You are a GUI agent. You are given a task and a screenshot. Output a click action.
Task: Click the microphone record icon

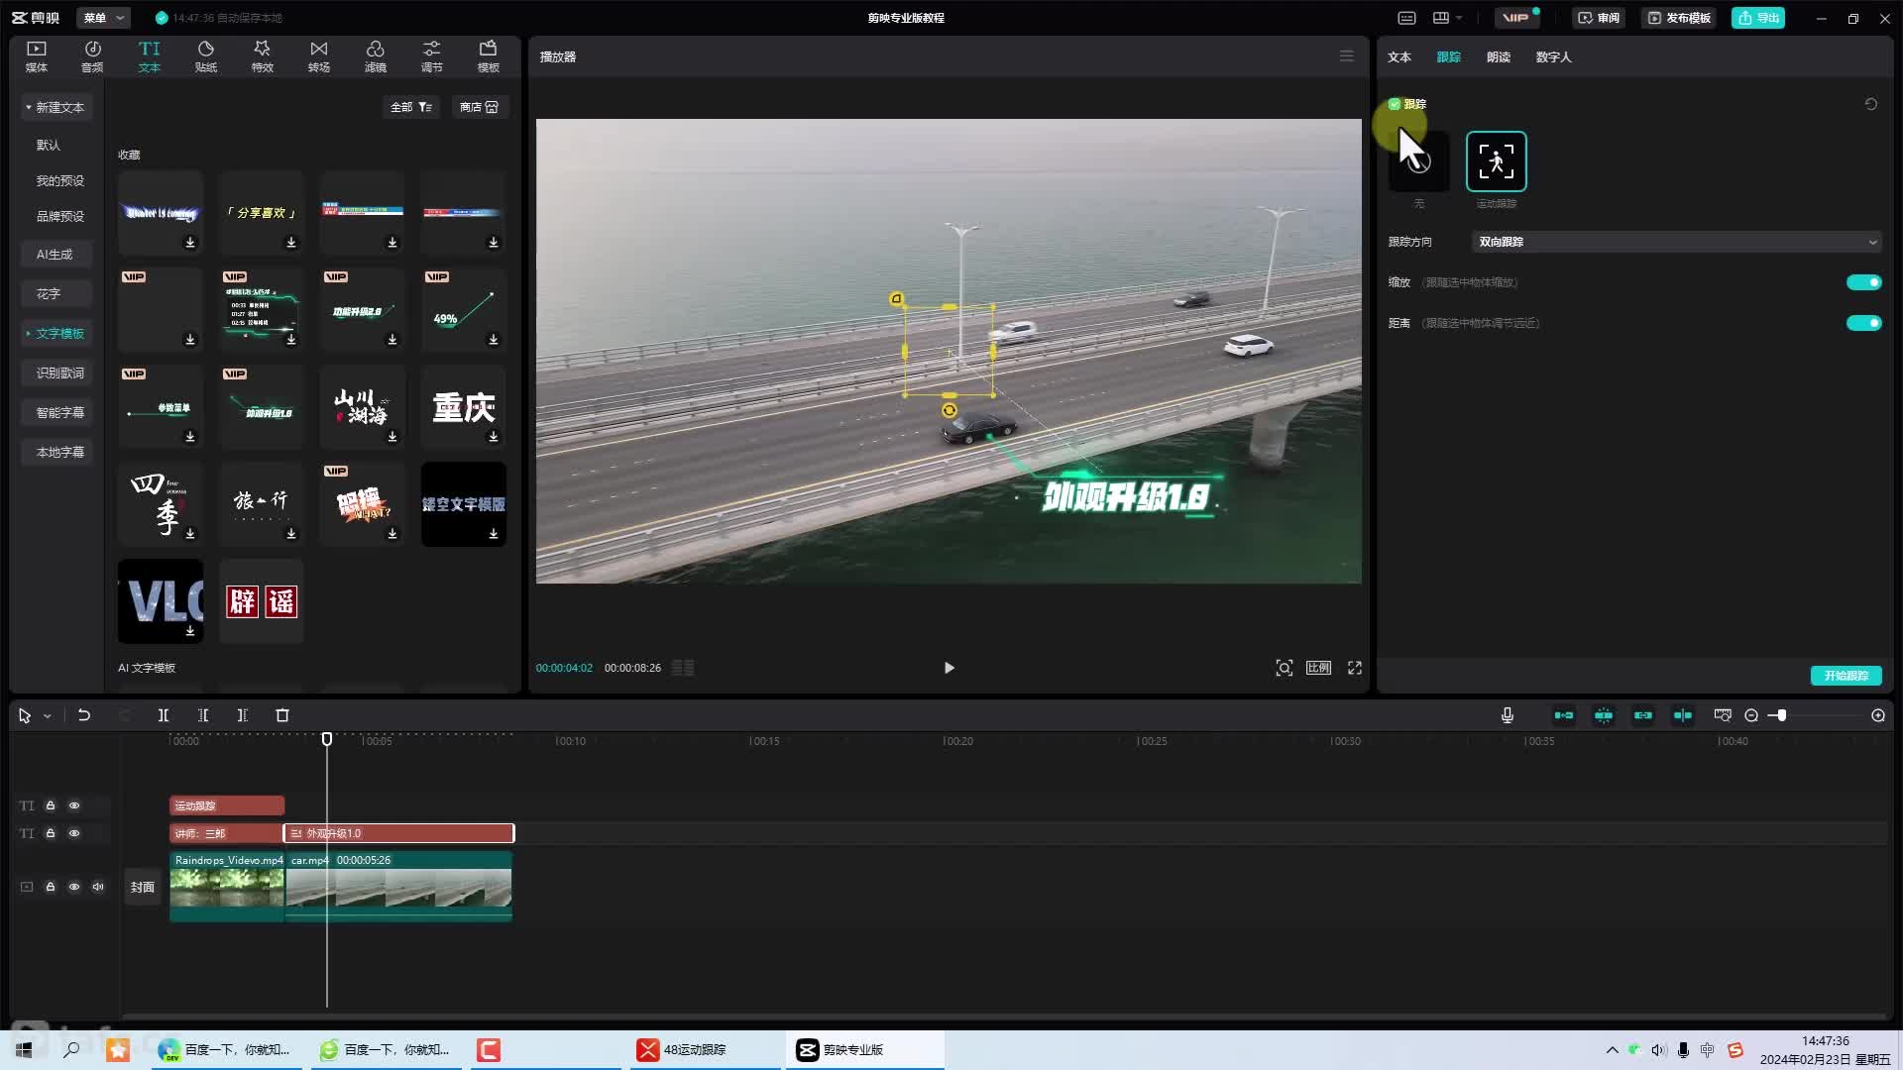pos(1508,715)
